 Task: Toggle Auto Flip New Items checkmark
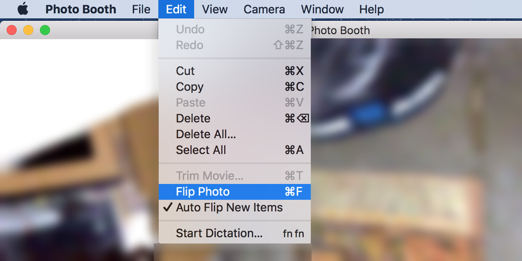235,207
